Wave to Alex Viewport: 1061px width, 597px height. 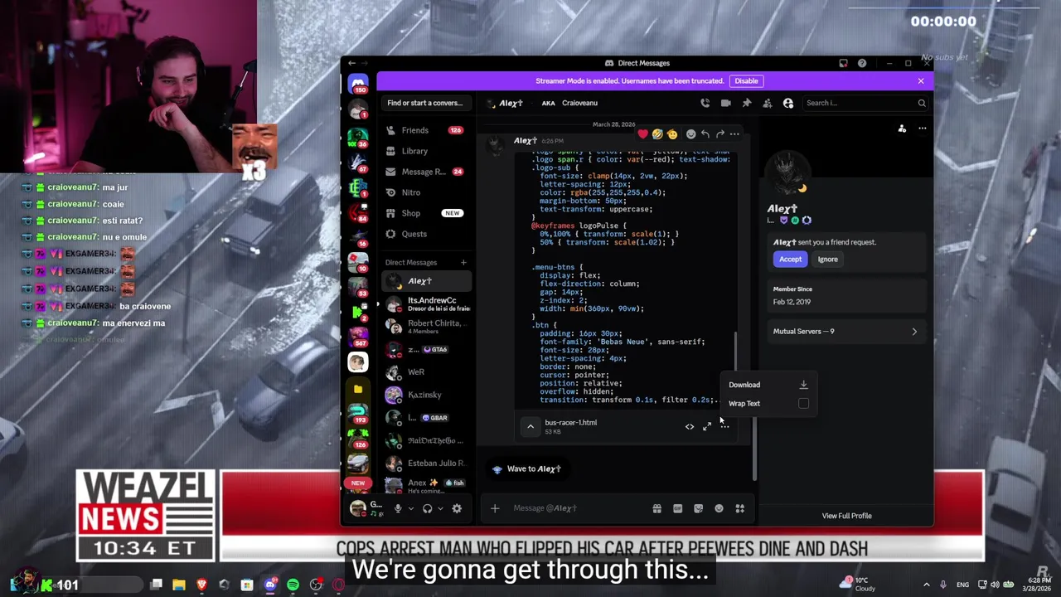click(526, 469)
